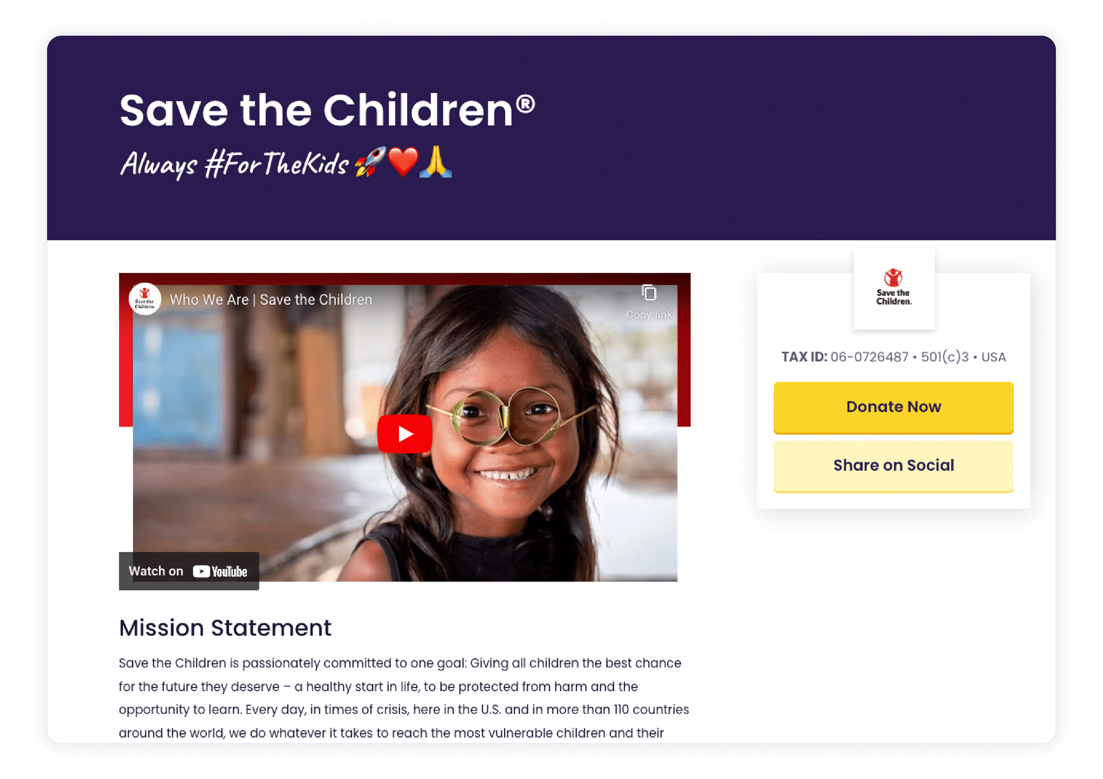1103x779 pixels.
Task: Click the Share on Social button
Action: [893, 466]
